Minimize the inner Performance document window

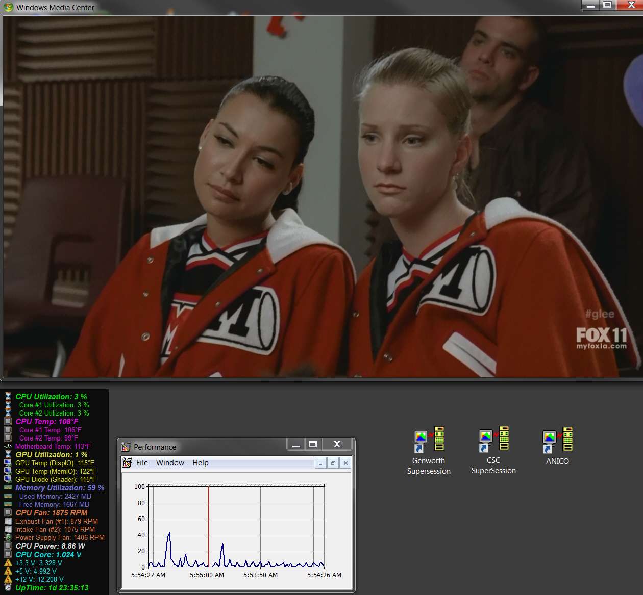click(x=320, y=463)
